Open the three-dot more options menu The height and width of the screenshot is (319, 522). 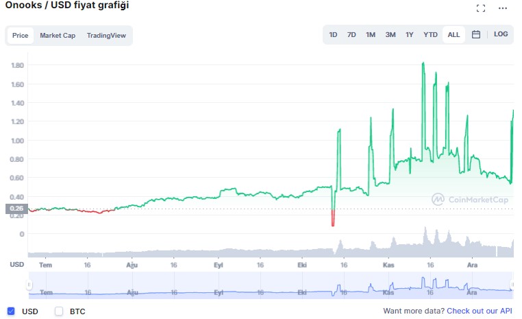(x=502, y=8)
